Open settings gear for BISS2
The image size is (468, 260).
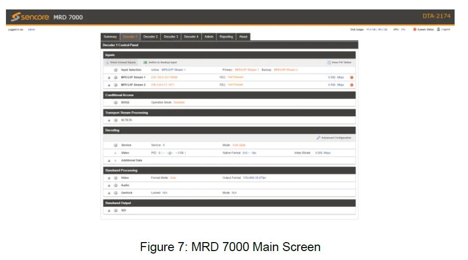[116, 102]
